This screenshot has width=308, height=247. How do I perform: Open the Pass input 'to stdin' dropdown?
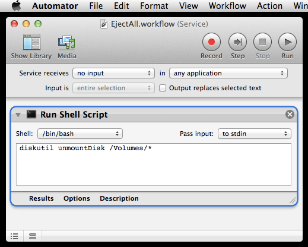255,134
